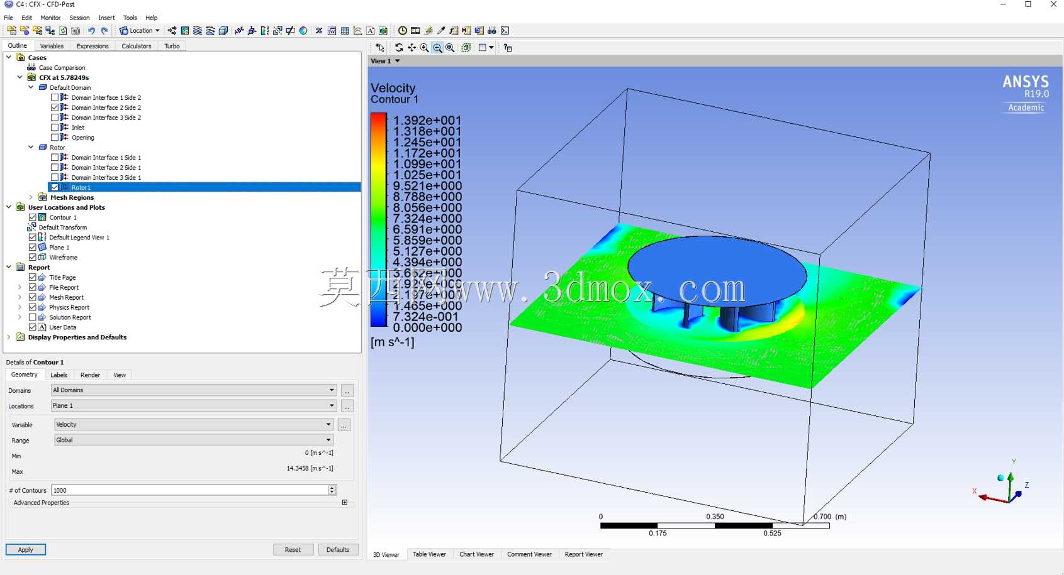The width and height of the screenshot is (1064, 575).
Task: Open the Command Editor icon
Action: tap(505, 30)
